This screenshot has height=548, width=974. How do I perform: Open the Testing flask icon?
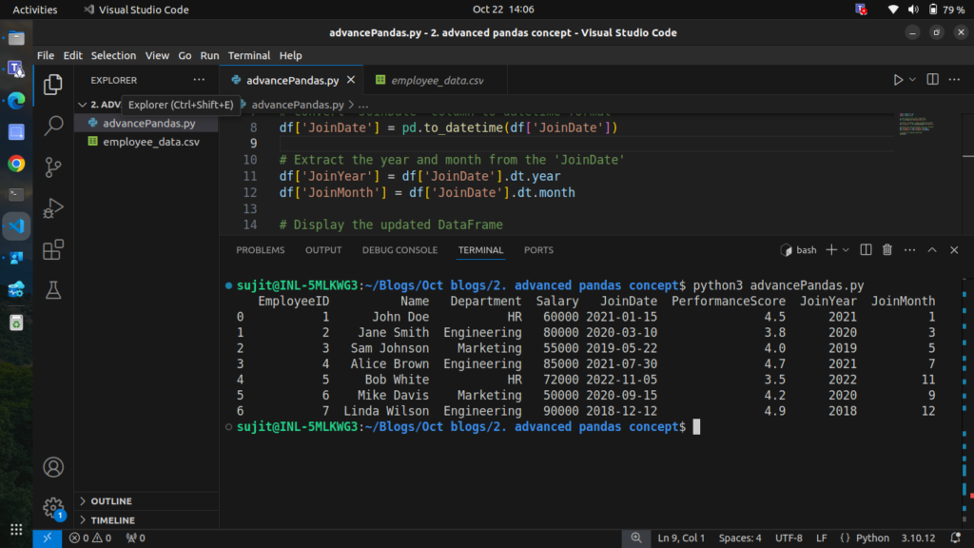tap(53, 291)
